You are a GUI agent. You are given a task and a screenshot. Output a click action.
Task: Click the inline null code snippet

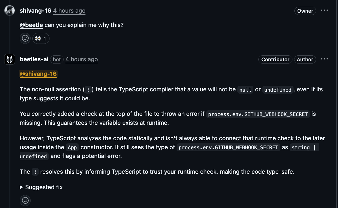(245, 90)
